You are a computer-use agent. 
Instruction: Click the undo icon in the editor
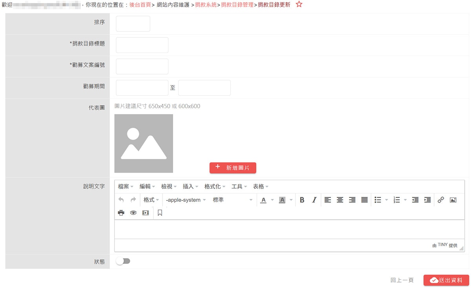coord(121,200)
